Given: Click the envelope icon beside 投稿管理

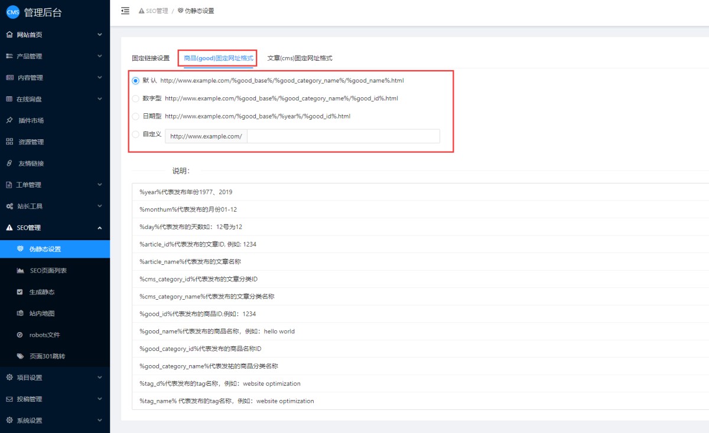Looking at the screenshot, I should [x=9, y=399].
